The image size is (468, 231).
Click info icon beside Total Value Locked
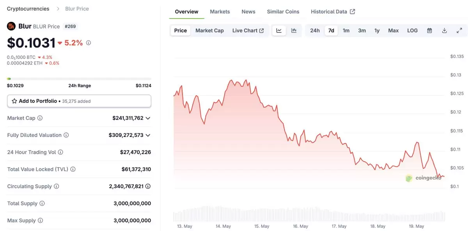[73, 169]
